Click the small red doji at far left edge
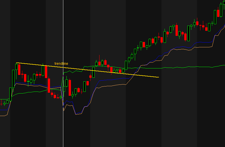Image resolution: width=225 pixels, height=147 pixels. tap(1, 103)
